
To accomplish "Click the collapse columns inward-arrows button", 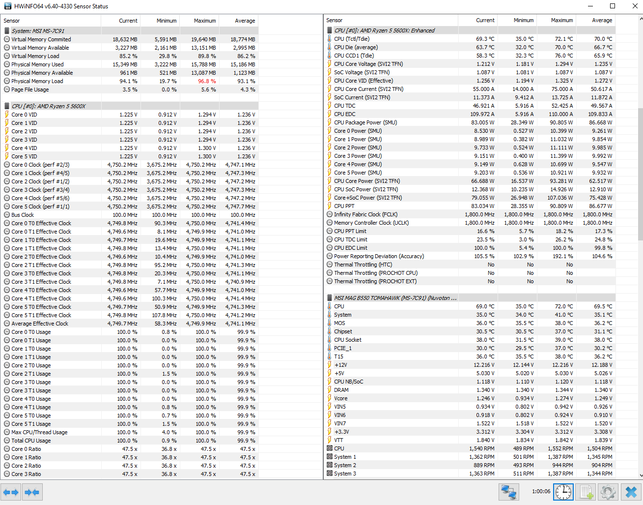I will [32, 492].
